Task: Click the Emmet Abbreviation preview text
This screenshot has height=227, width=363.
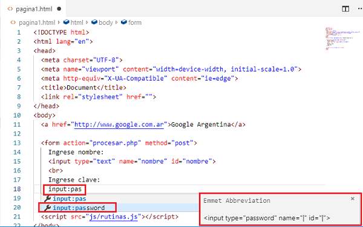Action: 267,218
